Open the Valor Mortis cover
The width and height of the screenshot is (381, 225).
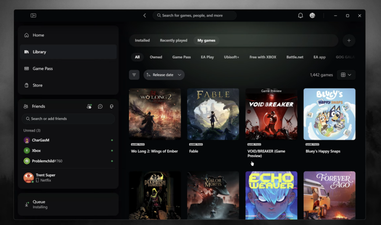pyautogui.click(x=213, y=195)
